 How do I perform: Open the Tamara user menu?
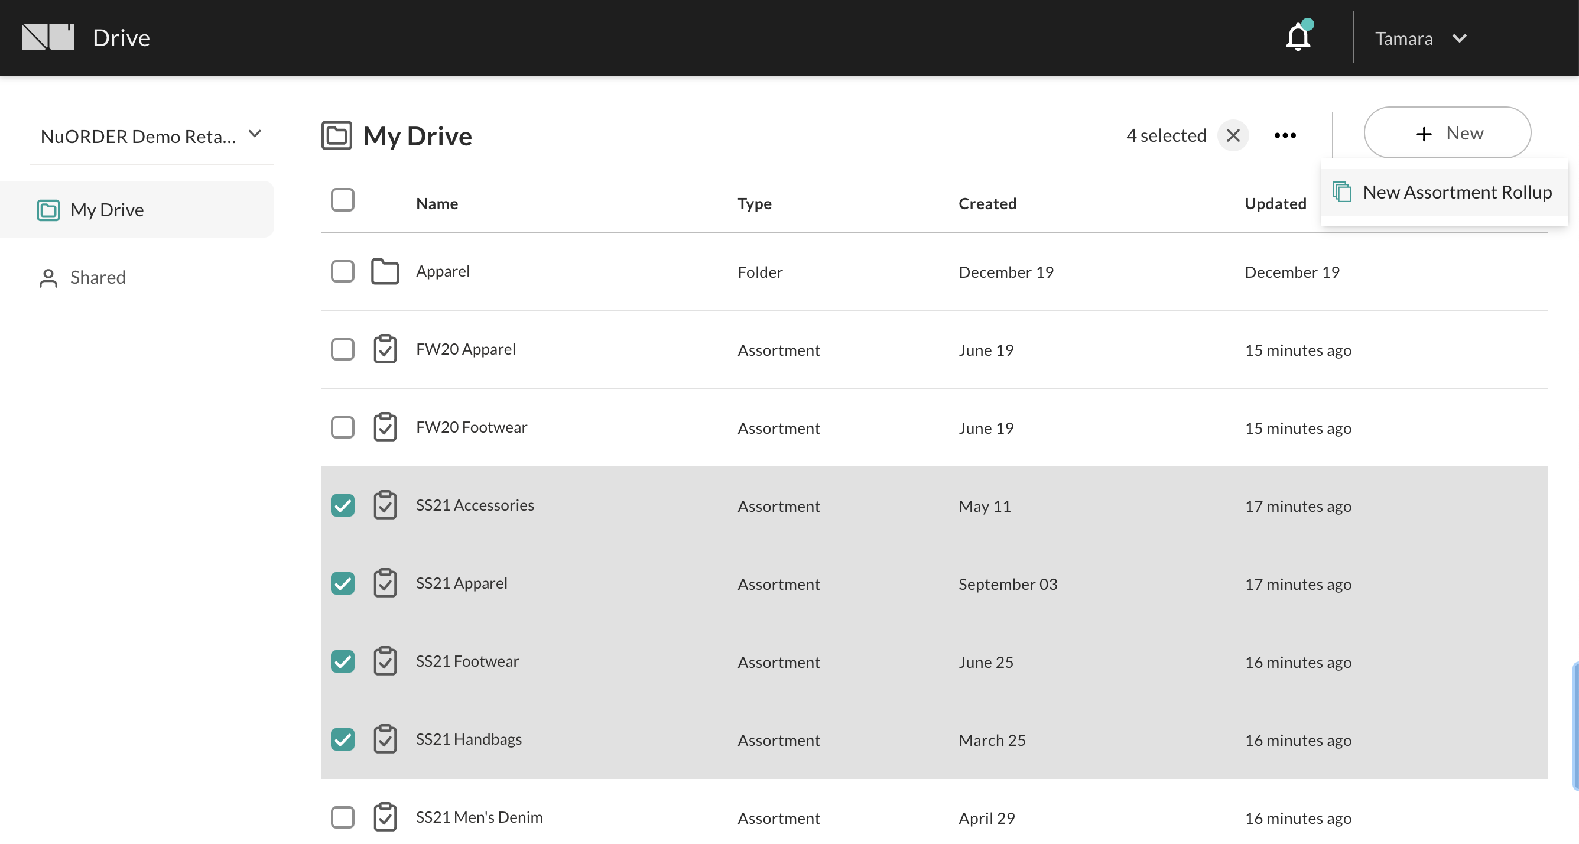1421,38
